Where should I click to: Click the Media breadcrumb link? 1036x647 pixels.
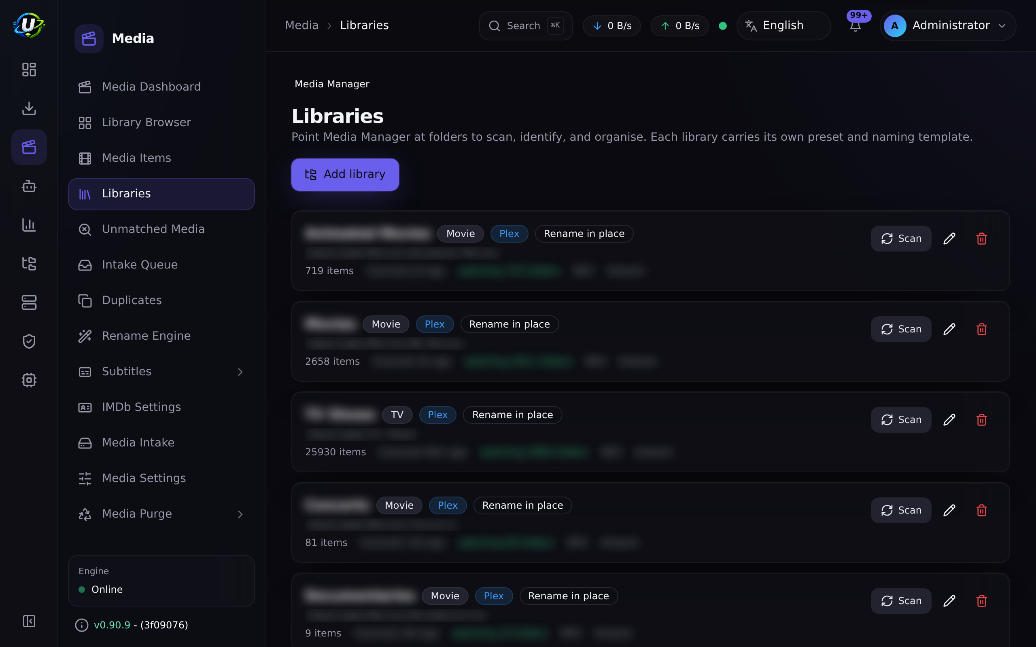click(302, 25)
